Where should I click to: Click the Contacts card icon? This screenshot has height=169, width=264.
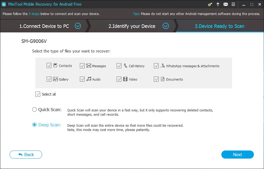coord(55,65)
